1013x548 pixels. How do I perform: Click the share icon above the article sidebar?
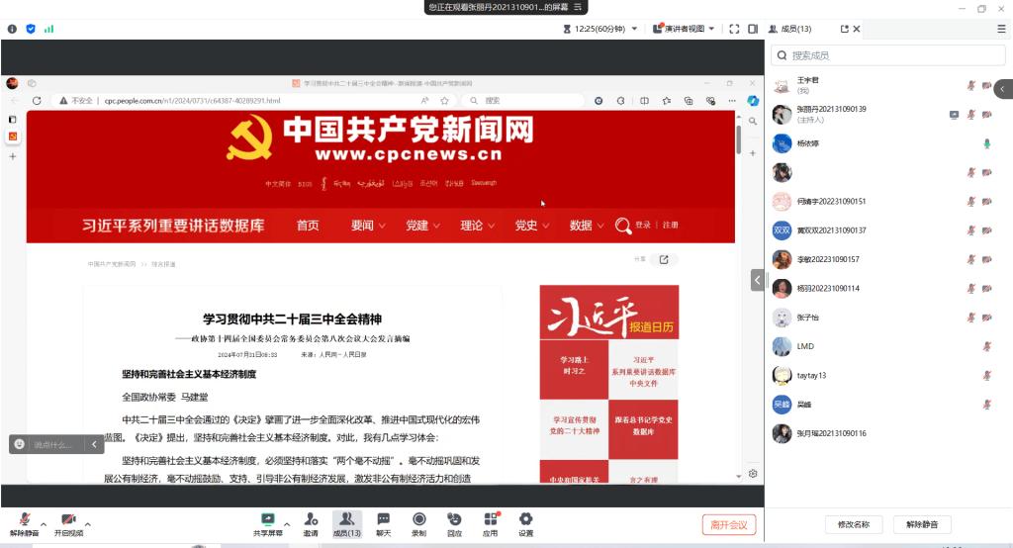[664, 259]
